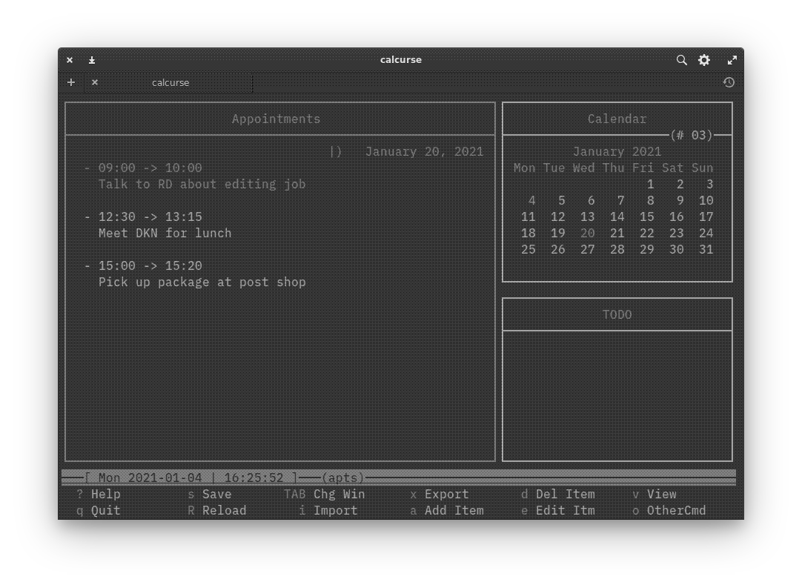Select day 31 in the calendar
This screenshot has height=588, width=802.
point(706,250)
